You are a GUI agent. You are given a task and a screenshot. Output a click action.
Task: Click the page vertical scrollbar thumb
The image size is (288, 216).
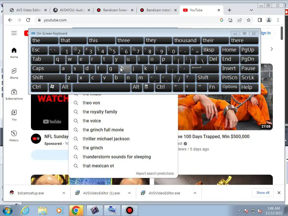282,33
